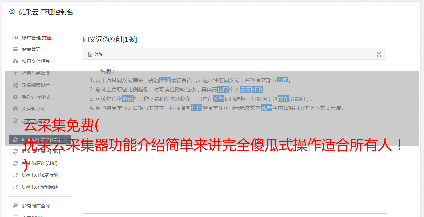This screenshot has width=424, height=217.
Task: Open 智能伪原创[AI版] menu item
Action: point(40,163)
